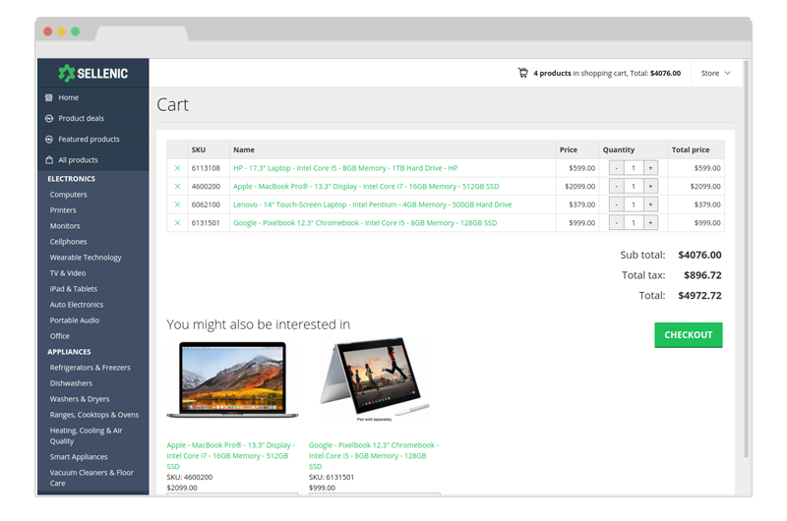The image size is (787, 521).
Task: Open the shopping cart icon in header
Action: click(523, 73)
